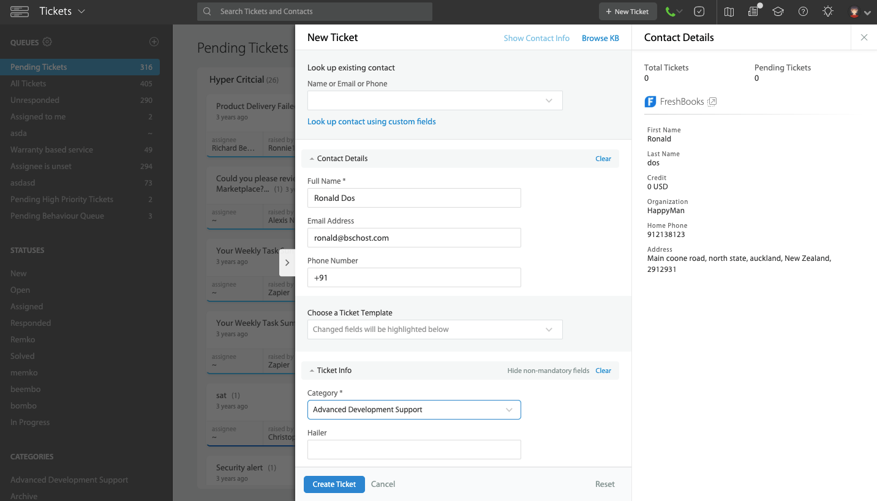
Task: Click the tasks checkmark icon in toolbar
Action: coord(699,11)
